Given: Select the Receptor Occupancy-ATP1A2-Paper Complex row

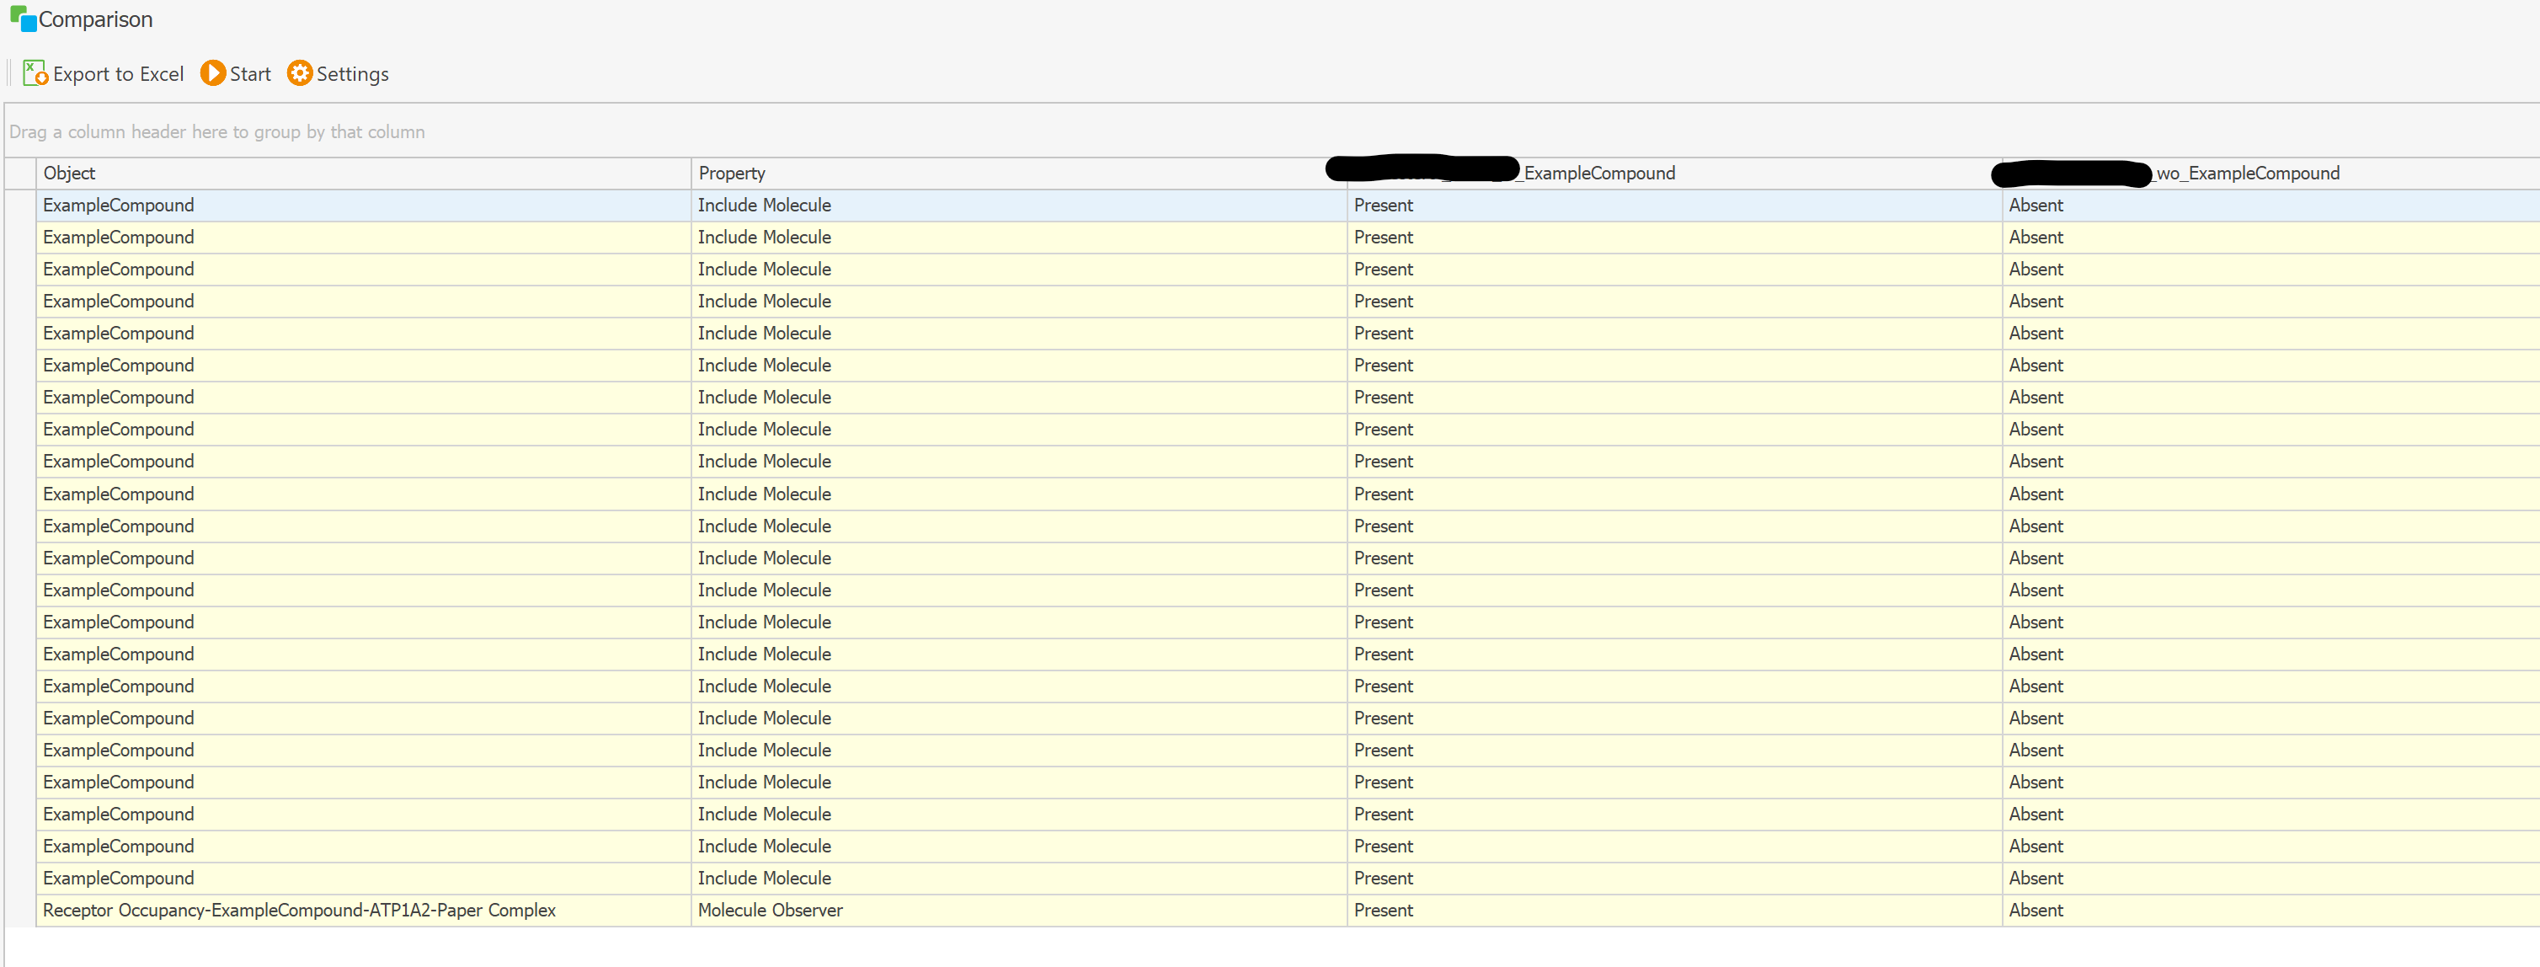Looking at the screenshot, I should tap(300, 910).
